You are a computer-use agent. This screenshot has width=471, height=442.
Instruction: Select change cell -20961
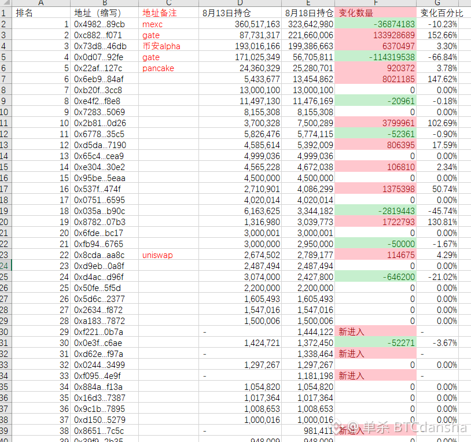tap(376, 101)
